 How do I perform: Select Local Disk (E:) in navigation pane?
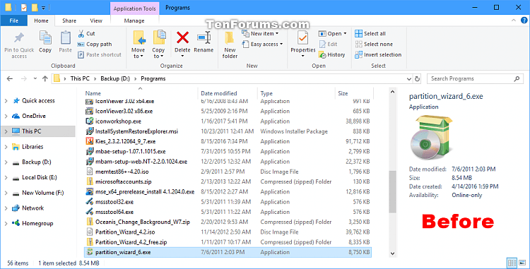(39, 177)
